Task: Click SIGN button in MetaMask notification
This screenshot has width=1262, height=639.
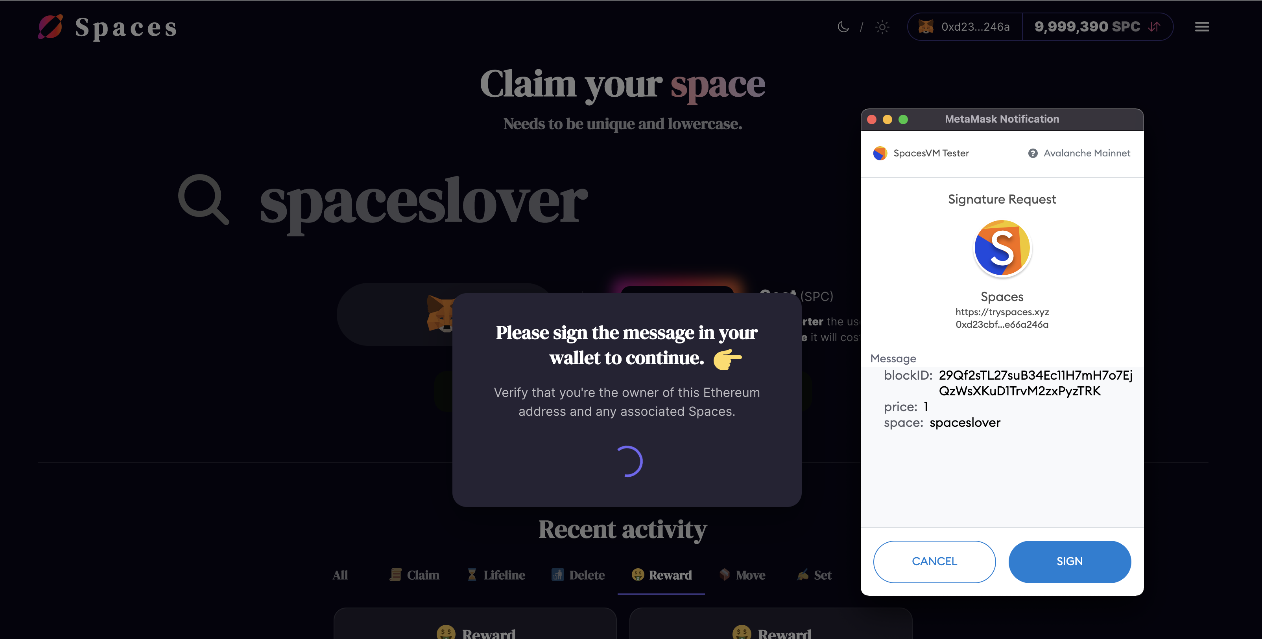Action: [x=1070, y=561]
